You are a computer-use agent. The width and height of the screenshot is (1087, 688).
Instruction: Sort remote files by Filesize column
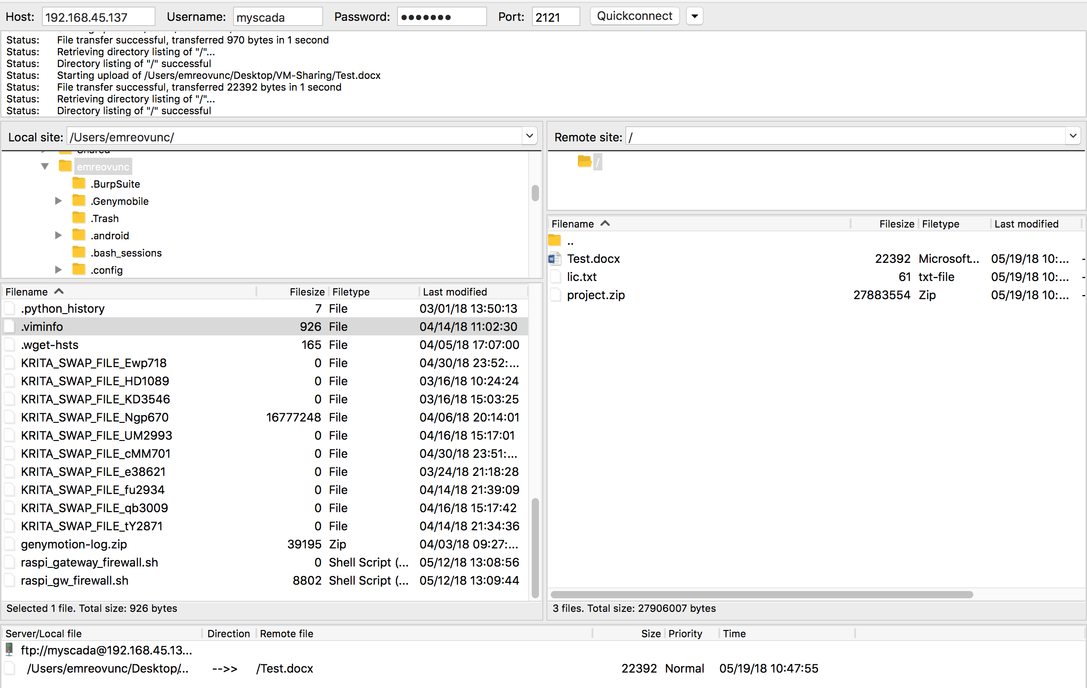pos(896,224)
